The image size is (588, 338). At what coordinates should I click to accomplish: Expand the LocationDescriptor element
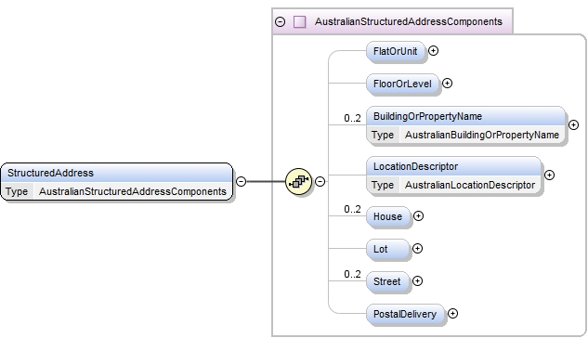(549, 175)
